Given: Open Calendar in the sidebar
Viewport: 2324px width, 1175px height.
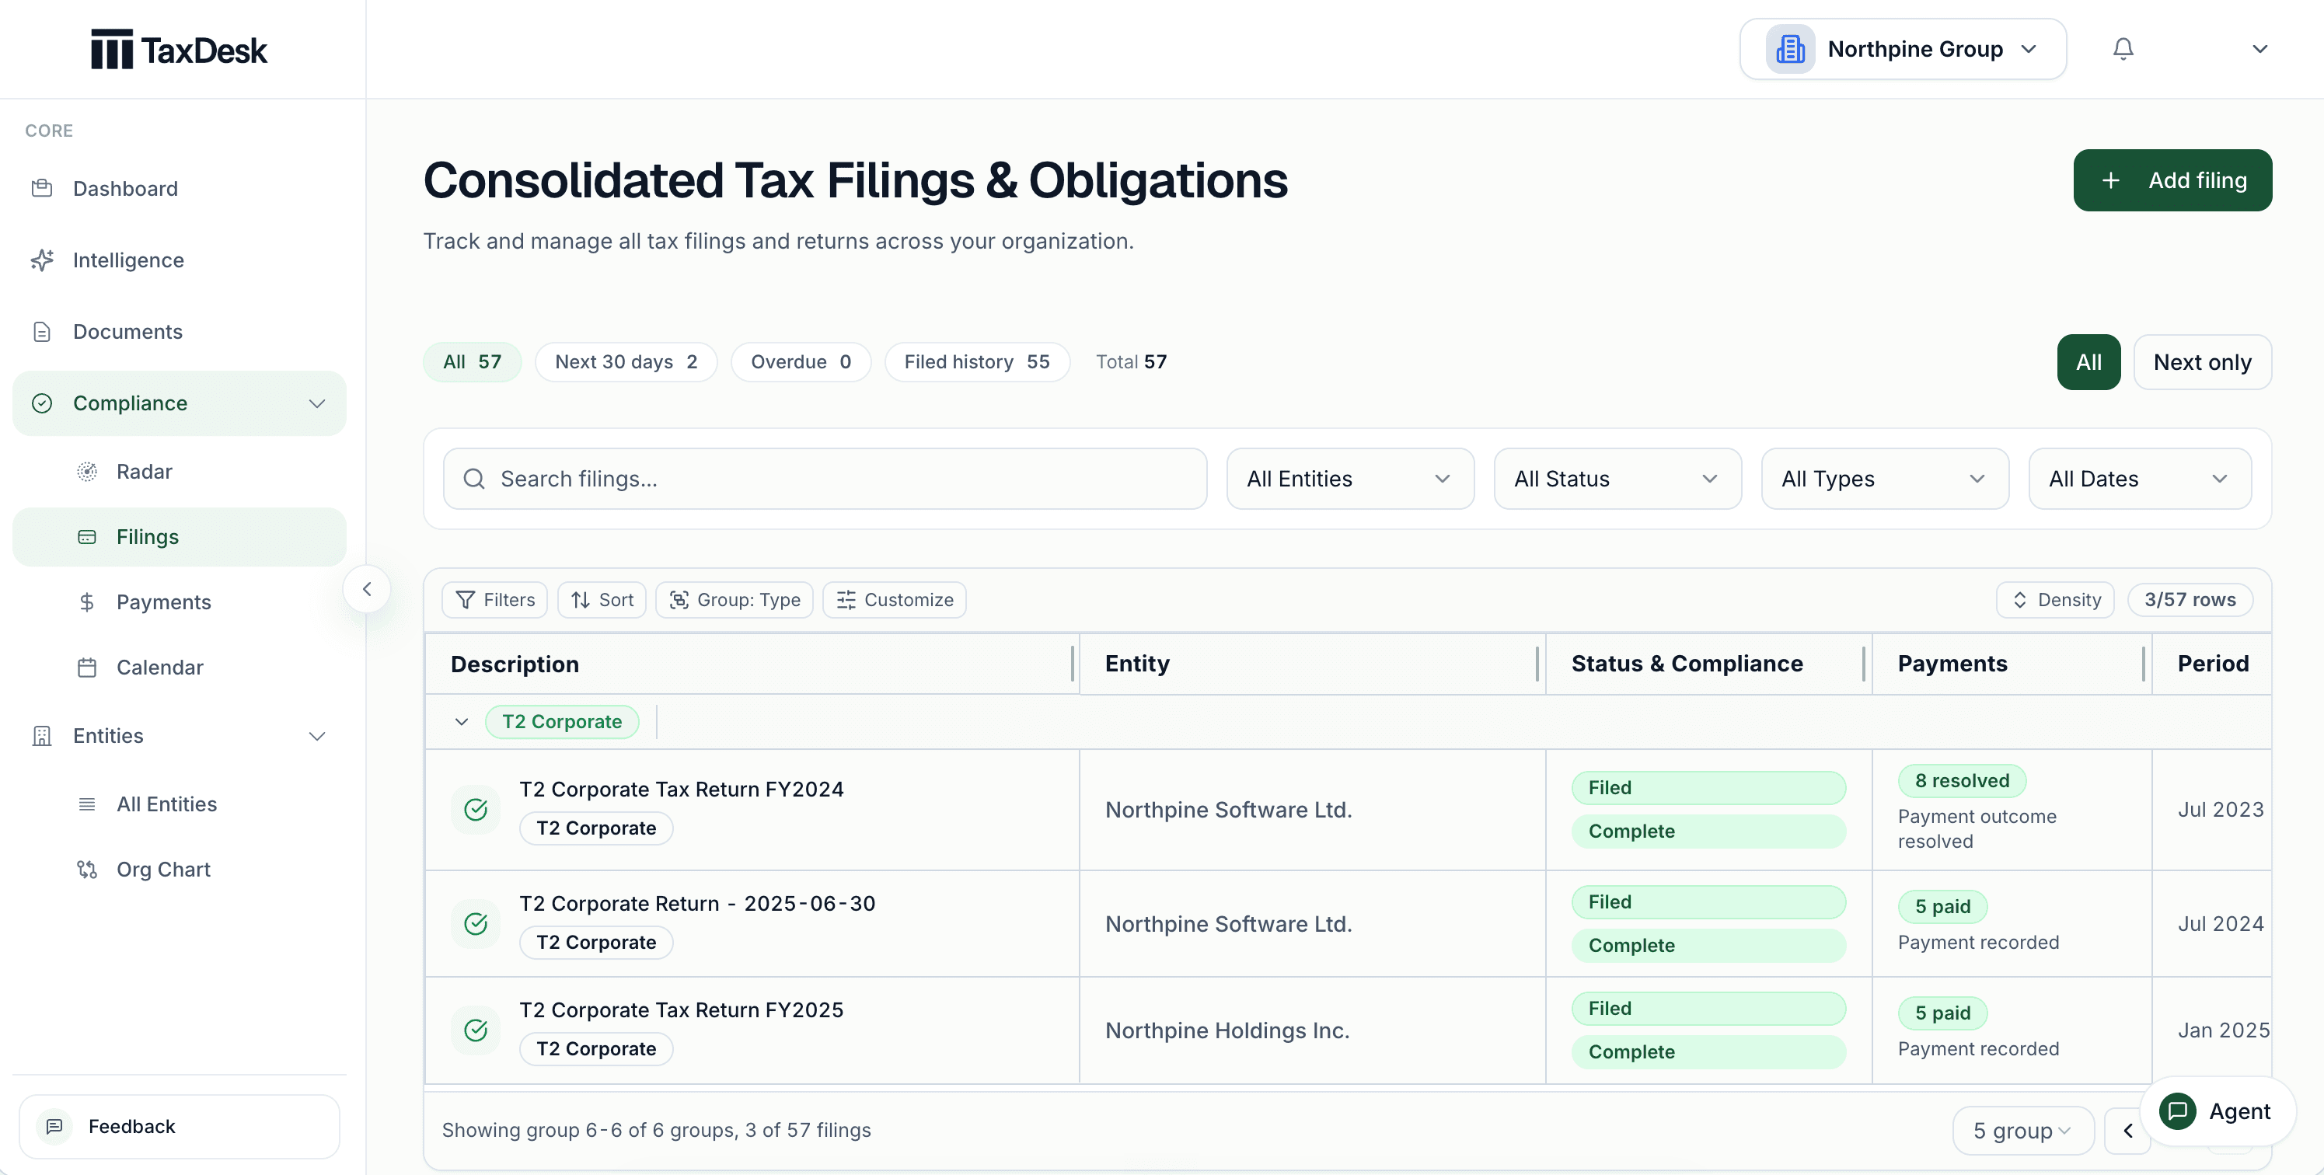Looking at the screenshot, I should (180, 668).
